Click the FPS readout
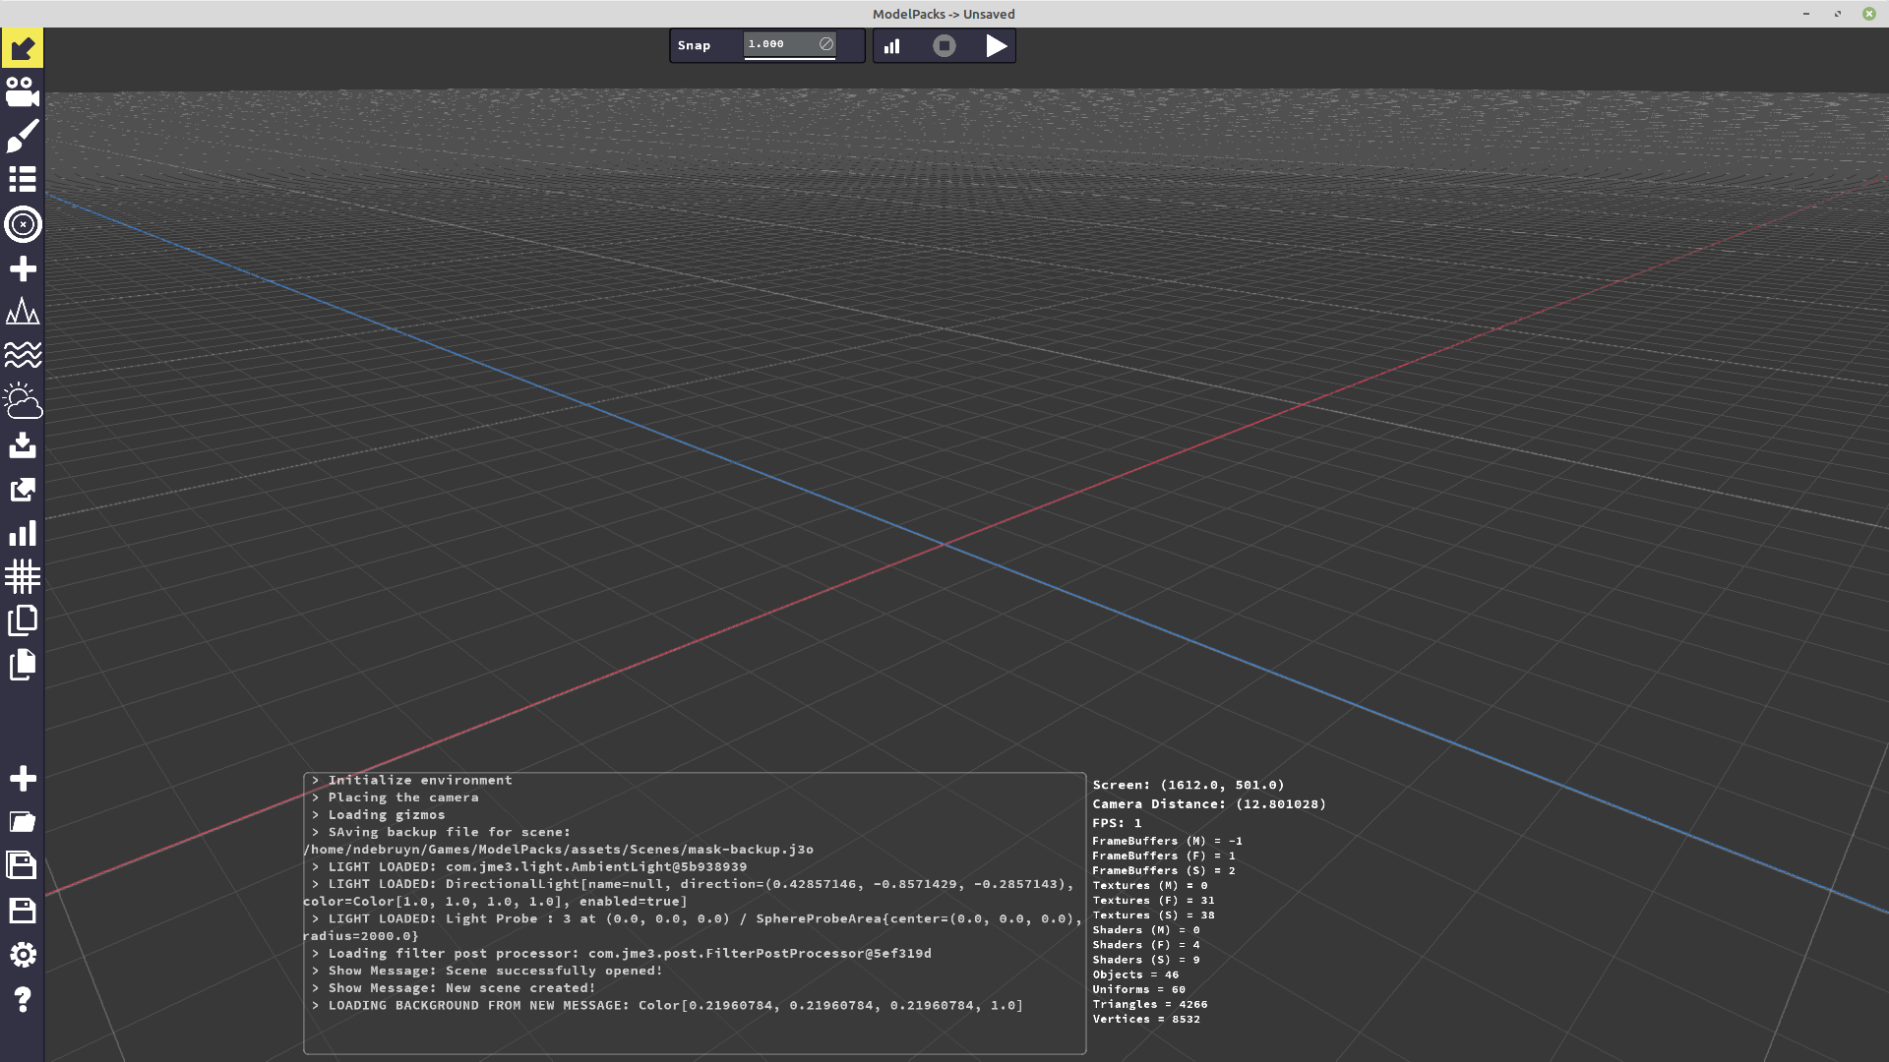 [1117, 823]
